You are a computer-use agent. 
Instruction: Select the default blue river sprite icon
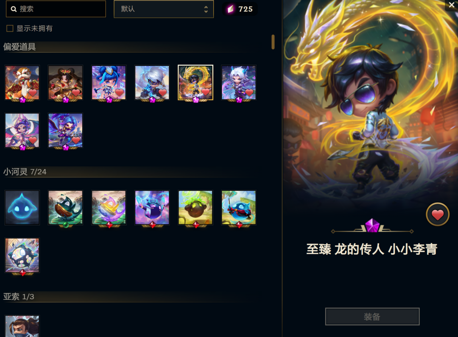point(22,208)
